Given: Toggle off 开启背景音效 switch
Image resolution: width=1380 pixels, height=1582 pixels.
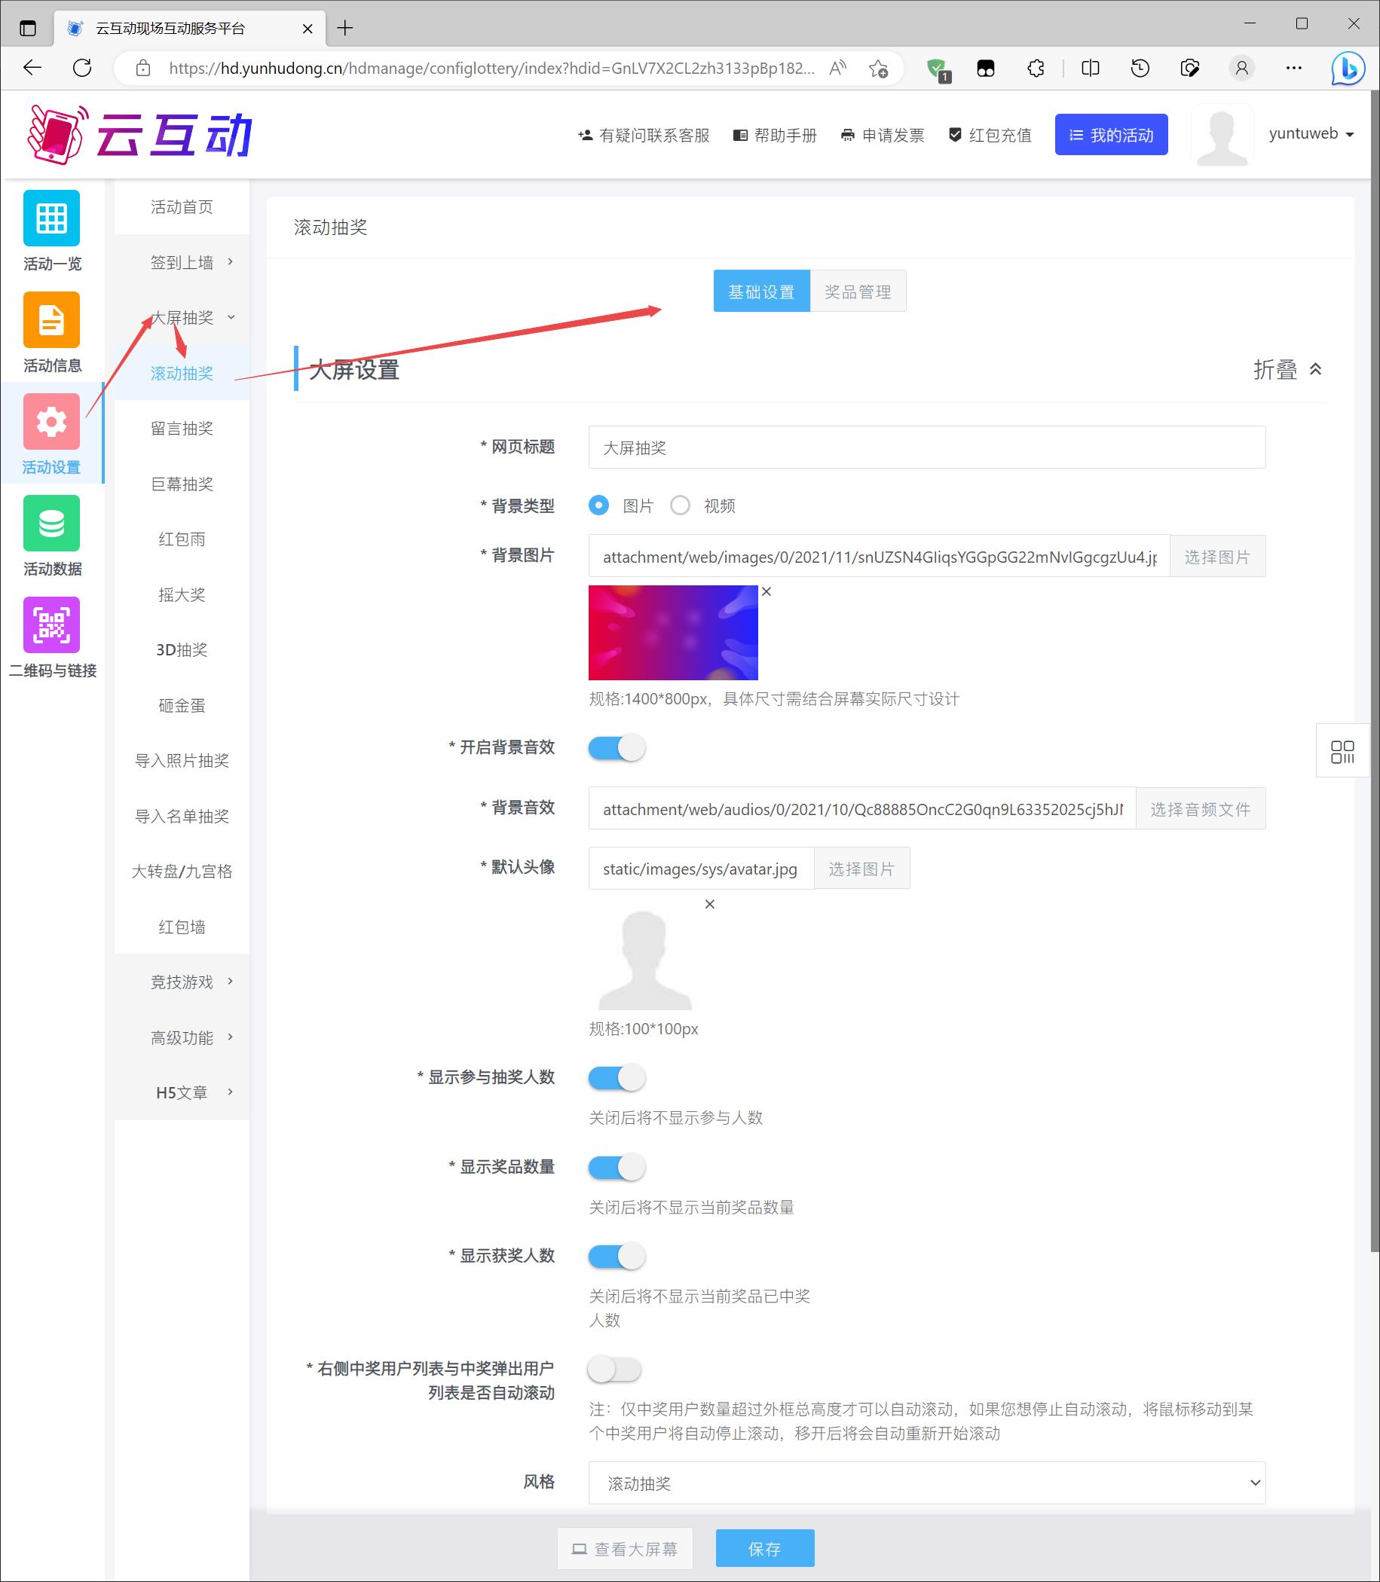Looking at the screenshot, I should click(616, 747).
